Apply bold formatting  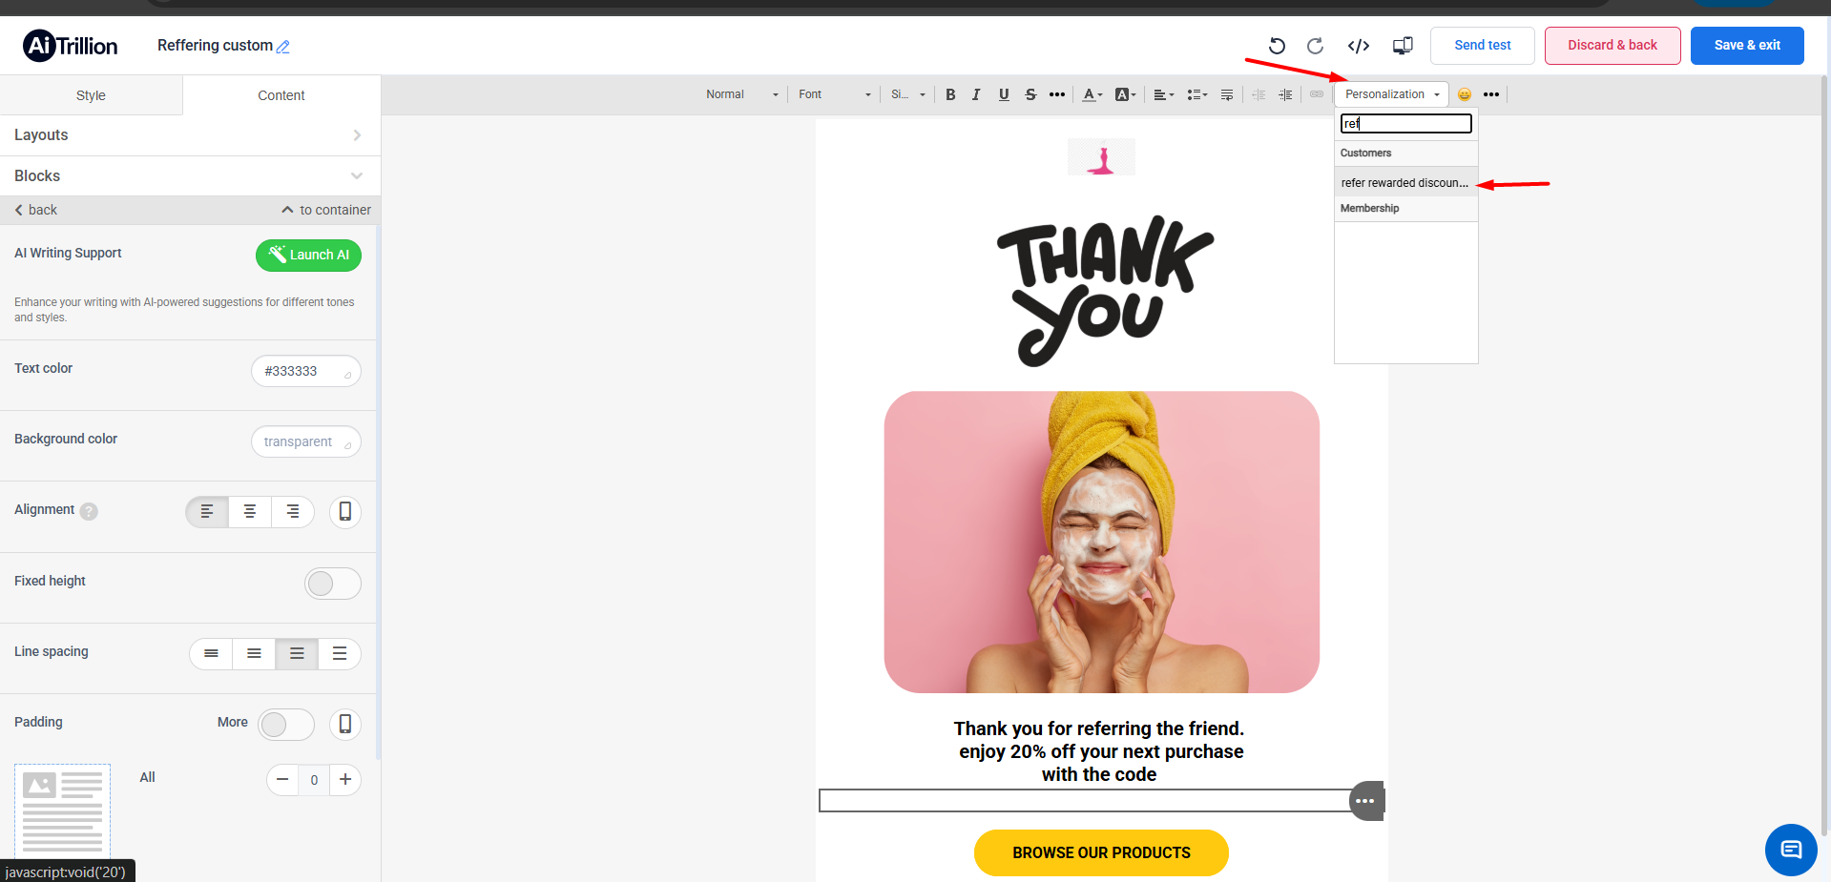click(x=950, y=94)
